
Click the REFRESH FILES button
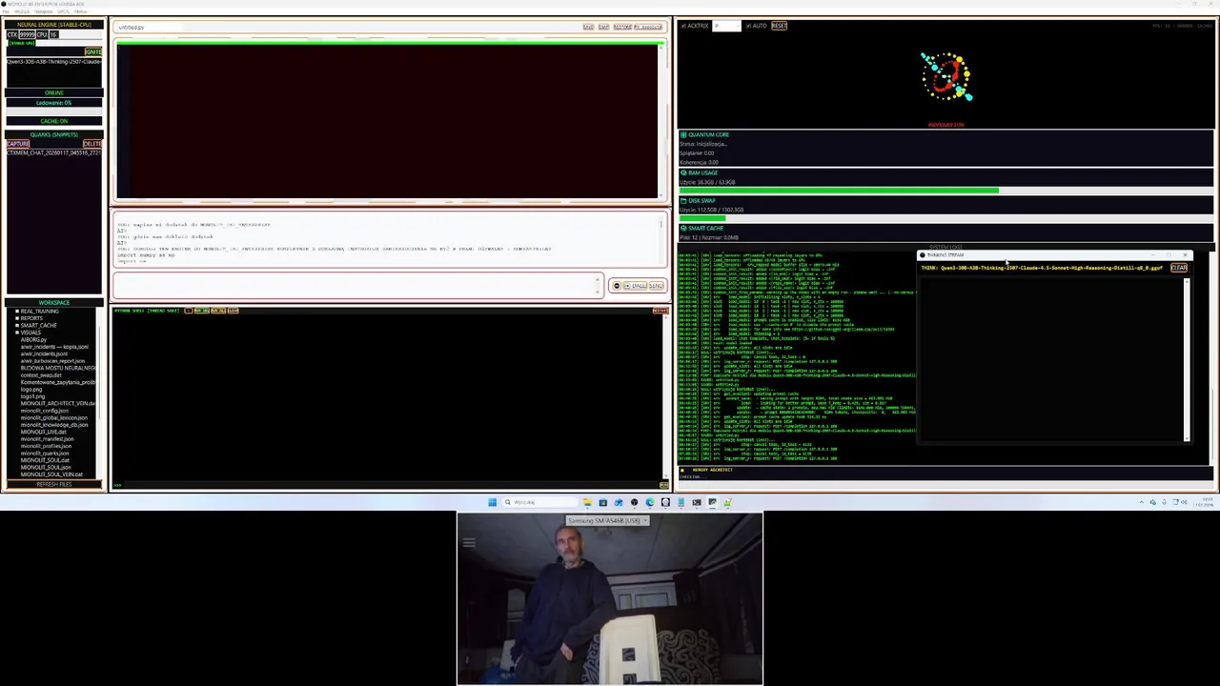(54, 484)
